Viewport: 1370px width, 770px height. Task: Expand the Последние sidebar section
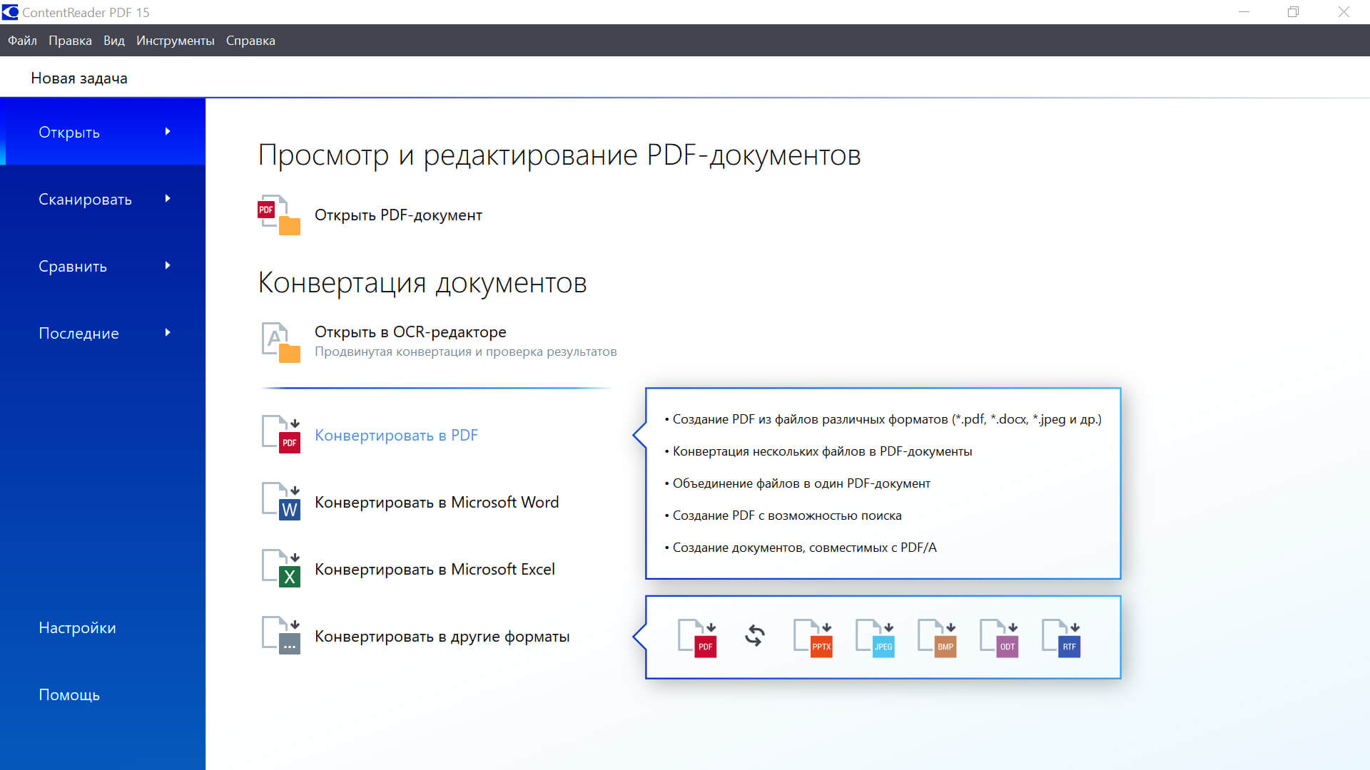click(x=103, y=332)
